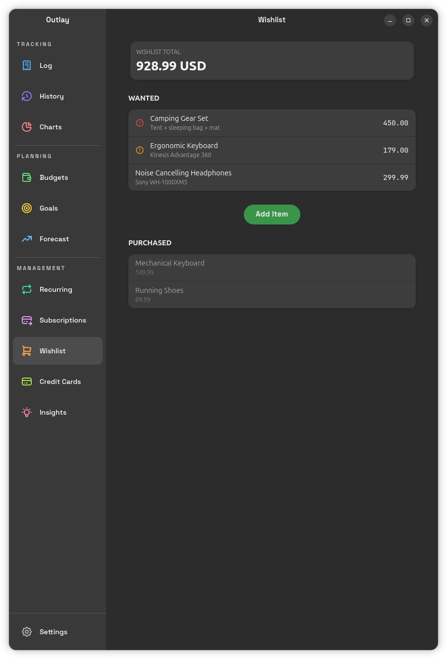Select the Wishlist sidebar item
The width and height of the screenshot is (447, 659).
[57, 351]
